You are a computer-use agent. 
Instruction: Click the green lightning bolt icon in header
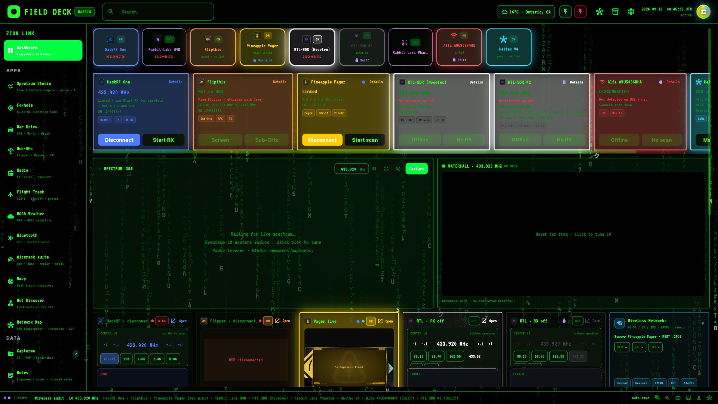coord(565,12)
